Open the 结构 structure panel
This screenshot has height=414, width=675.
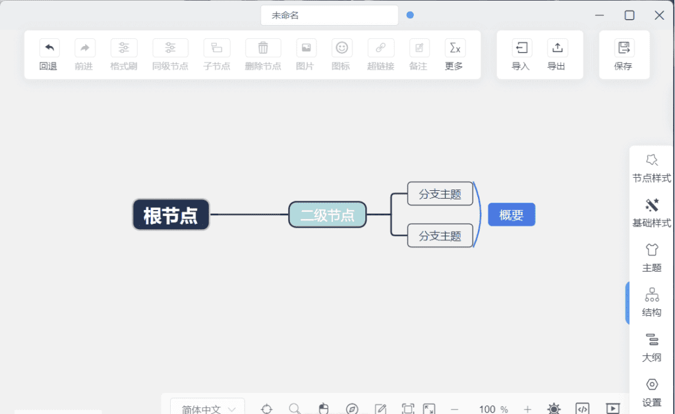point(651,302)
